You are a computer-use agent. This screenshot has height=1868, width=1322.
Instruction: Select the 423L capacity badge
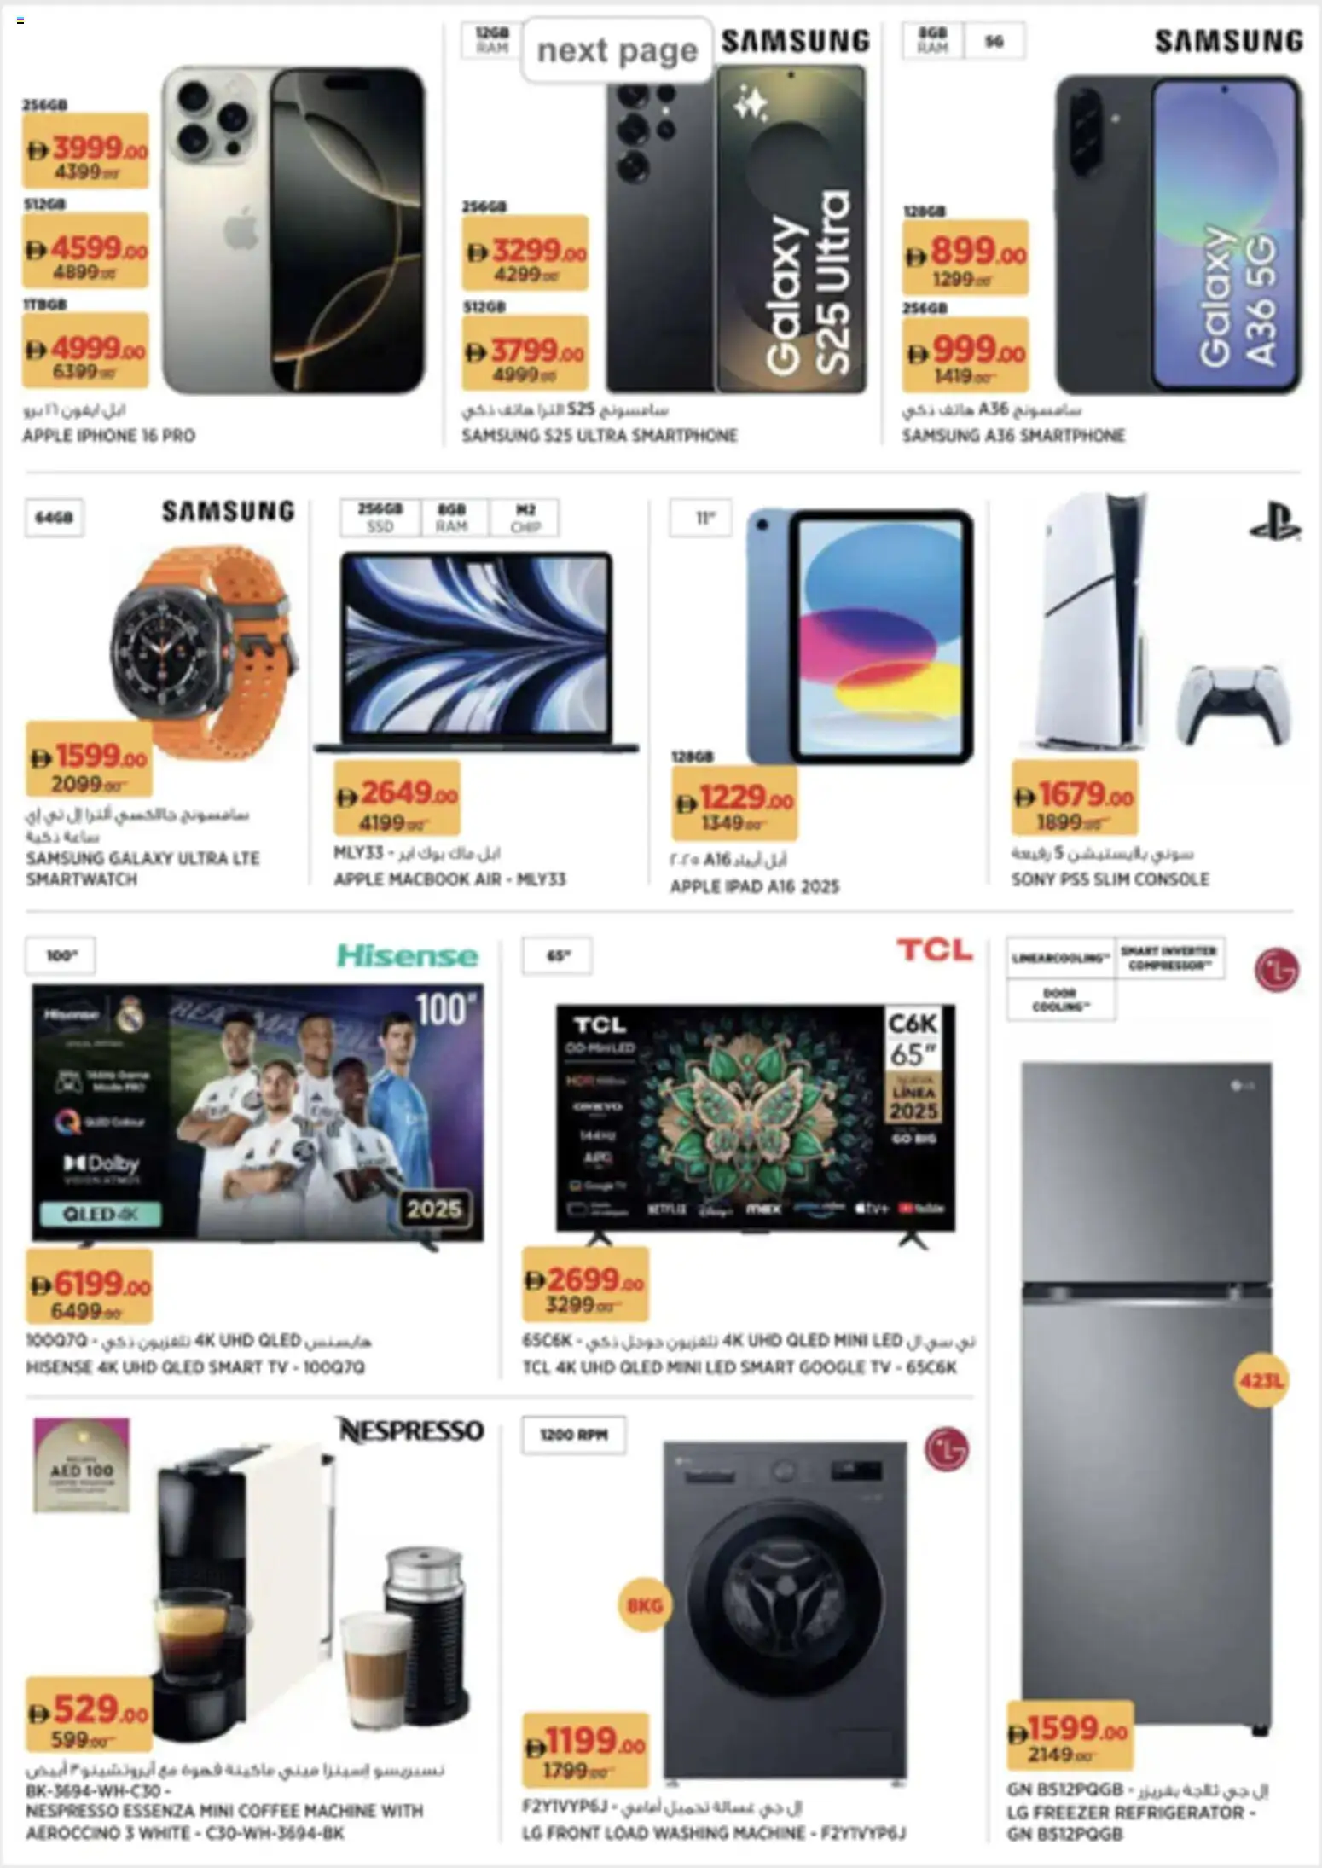pos(1261,1379)
